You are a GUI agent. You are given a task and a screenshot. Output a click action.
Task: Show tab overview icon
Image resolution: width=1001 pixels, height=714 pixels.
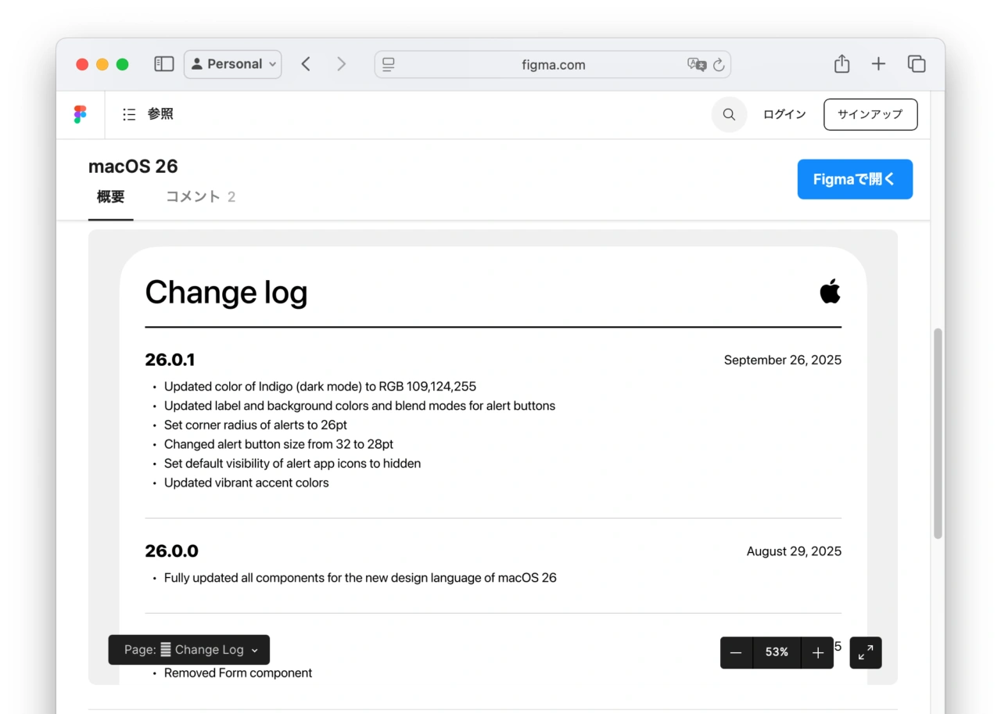tap(917, 64)
